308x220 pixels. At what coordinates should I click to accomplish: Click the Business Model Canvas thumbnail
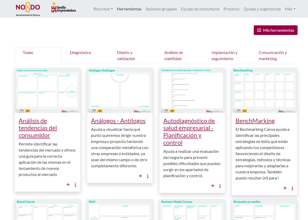(192, 210)
